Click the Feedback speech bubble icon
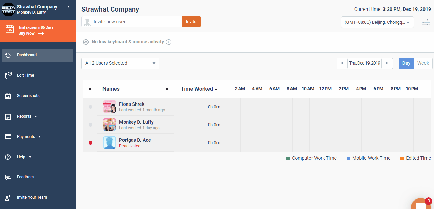The height and width of the screenshot is (209, 434). [7, 177]
